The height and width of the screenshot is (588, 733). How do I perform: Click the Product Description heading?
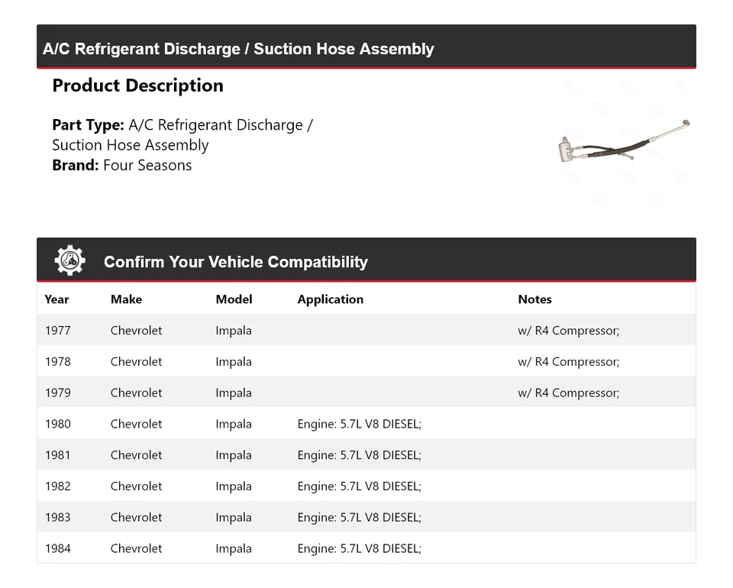click(x=137, y=86)
